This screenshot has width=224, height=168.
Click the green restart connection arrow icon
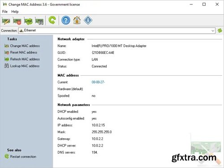coord(52,20)
